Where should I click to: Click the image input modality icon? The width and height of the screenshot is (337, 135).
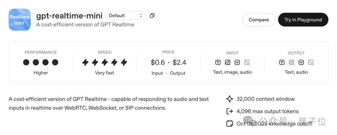tap(227, 62)
